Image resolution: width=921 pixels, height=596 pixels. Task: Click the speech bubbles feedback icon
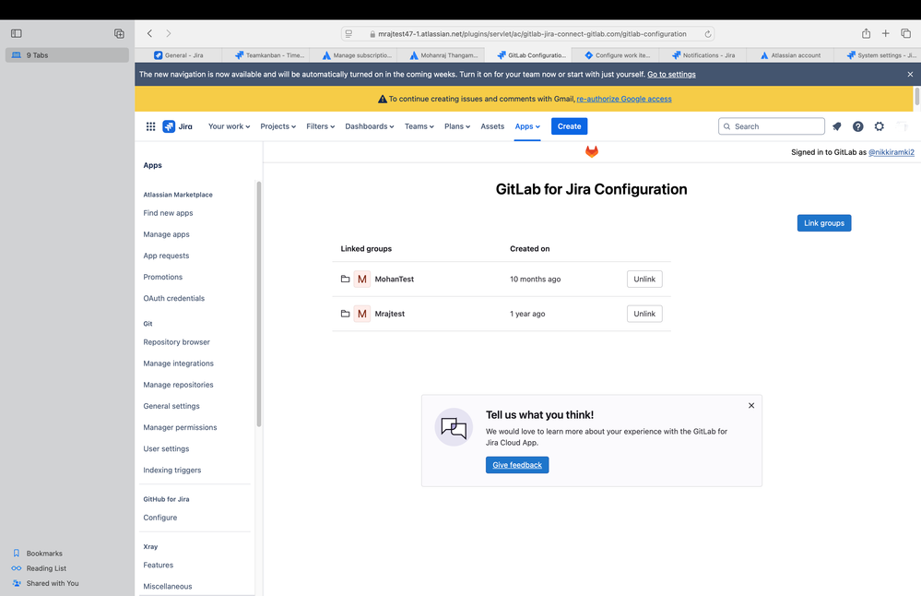[x=454, y=427]
